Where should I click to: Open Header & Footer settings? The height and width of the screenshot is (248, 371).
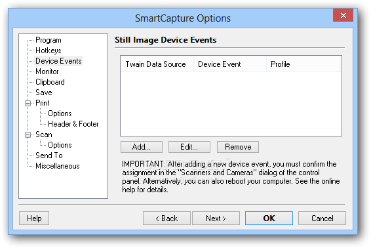click(x=73, y=124)
